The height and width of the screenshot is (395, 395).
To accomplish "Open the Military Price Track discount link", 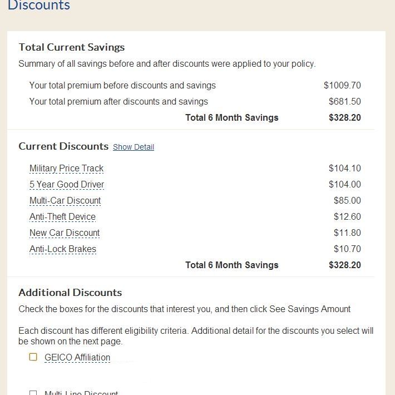I will pos(66,169).
